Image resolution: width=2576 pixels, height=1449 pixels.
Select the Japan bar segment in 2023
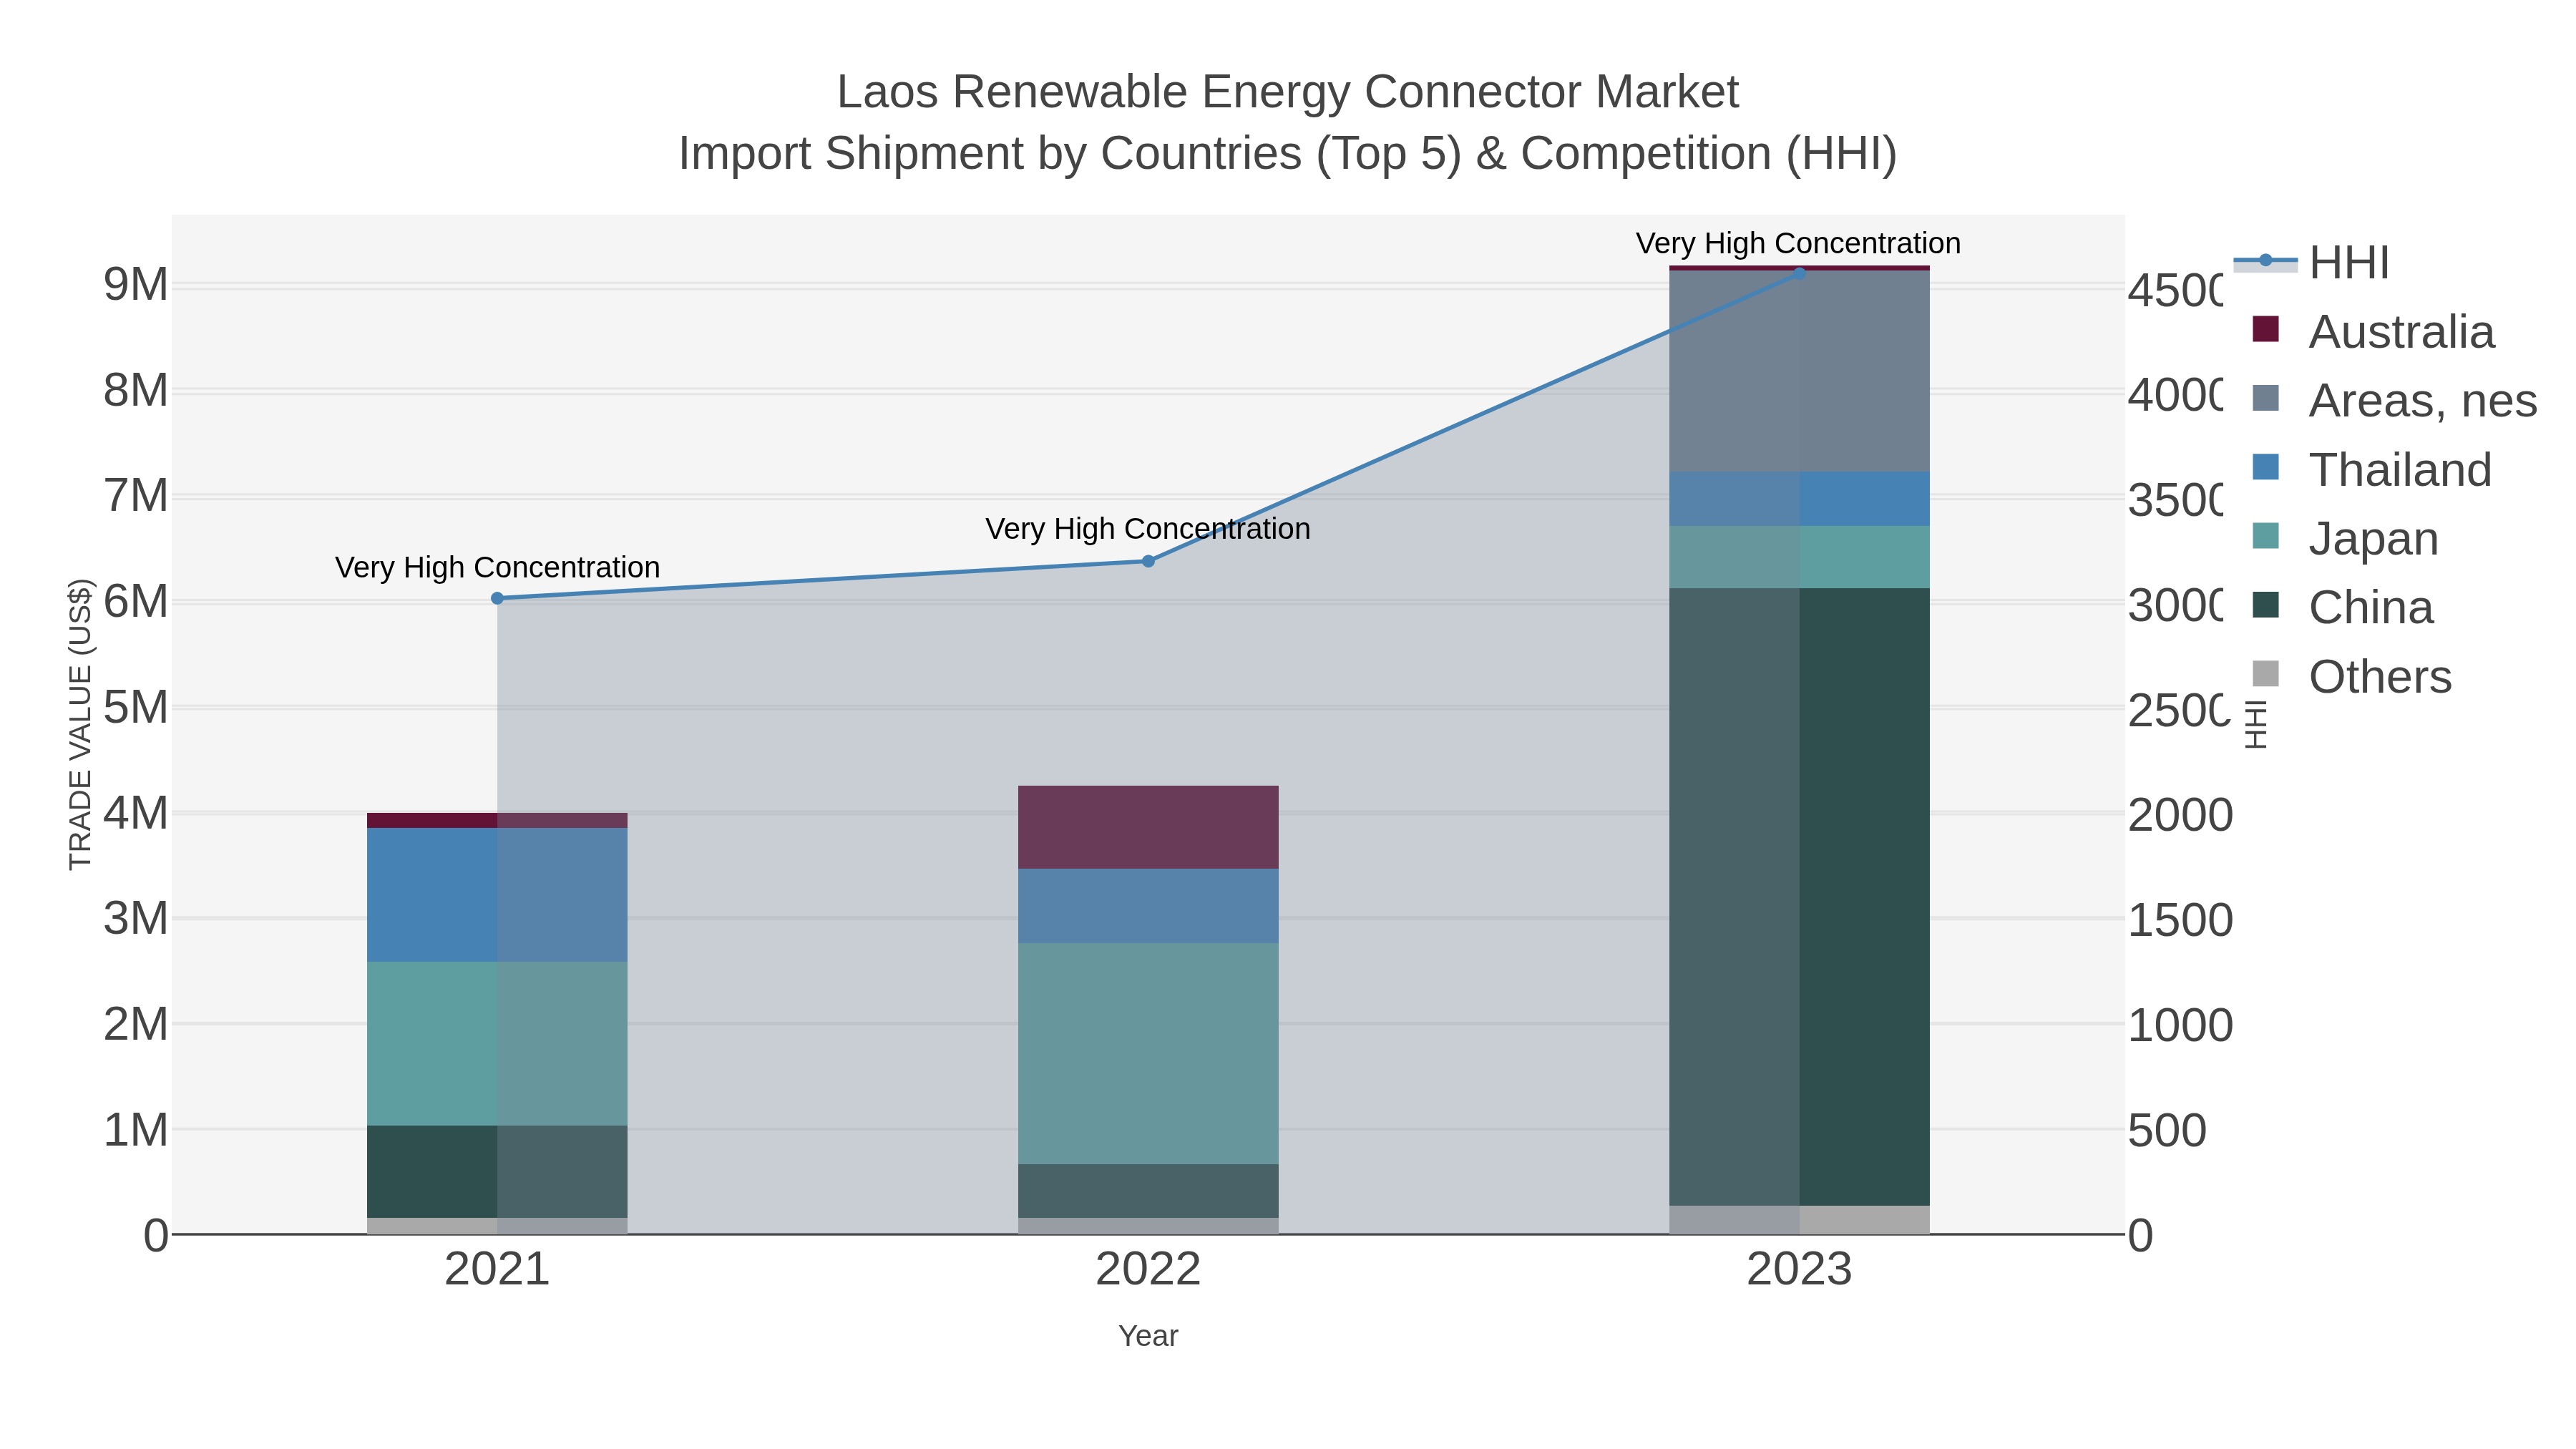pyautogui.click(x=1799, y=557)
